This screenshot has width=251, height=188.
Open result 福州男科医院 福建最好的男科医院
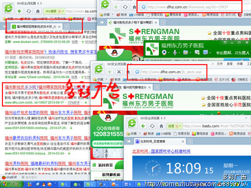35,164
